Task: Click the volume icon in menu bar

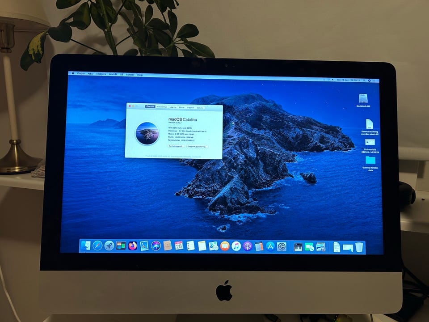Action: click(332, 80)
